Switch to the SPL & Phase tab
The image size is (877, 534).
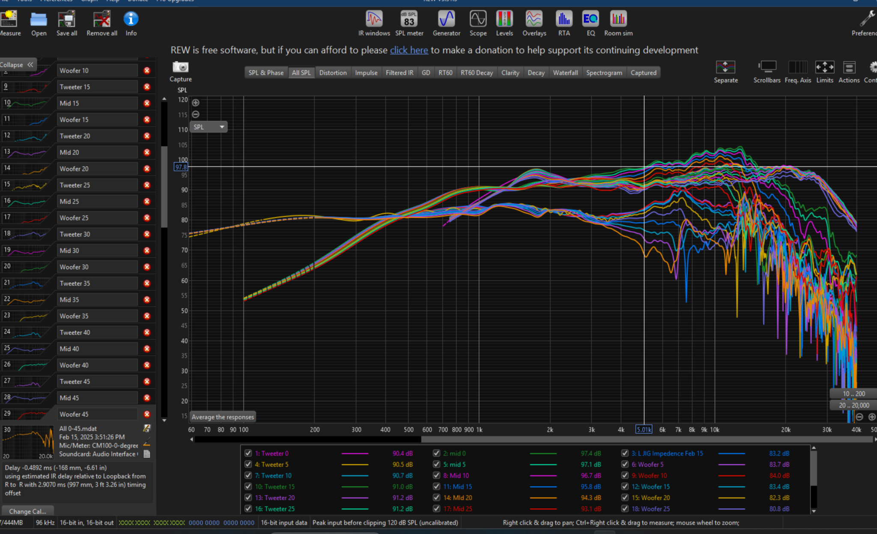266,73
